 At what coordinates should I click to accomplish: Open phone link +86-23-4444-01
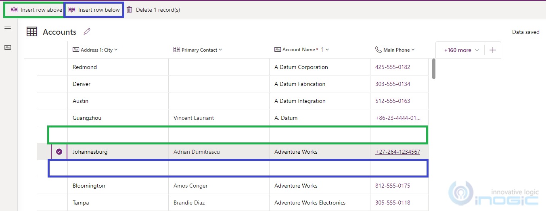(x=398, y=118)
